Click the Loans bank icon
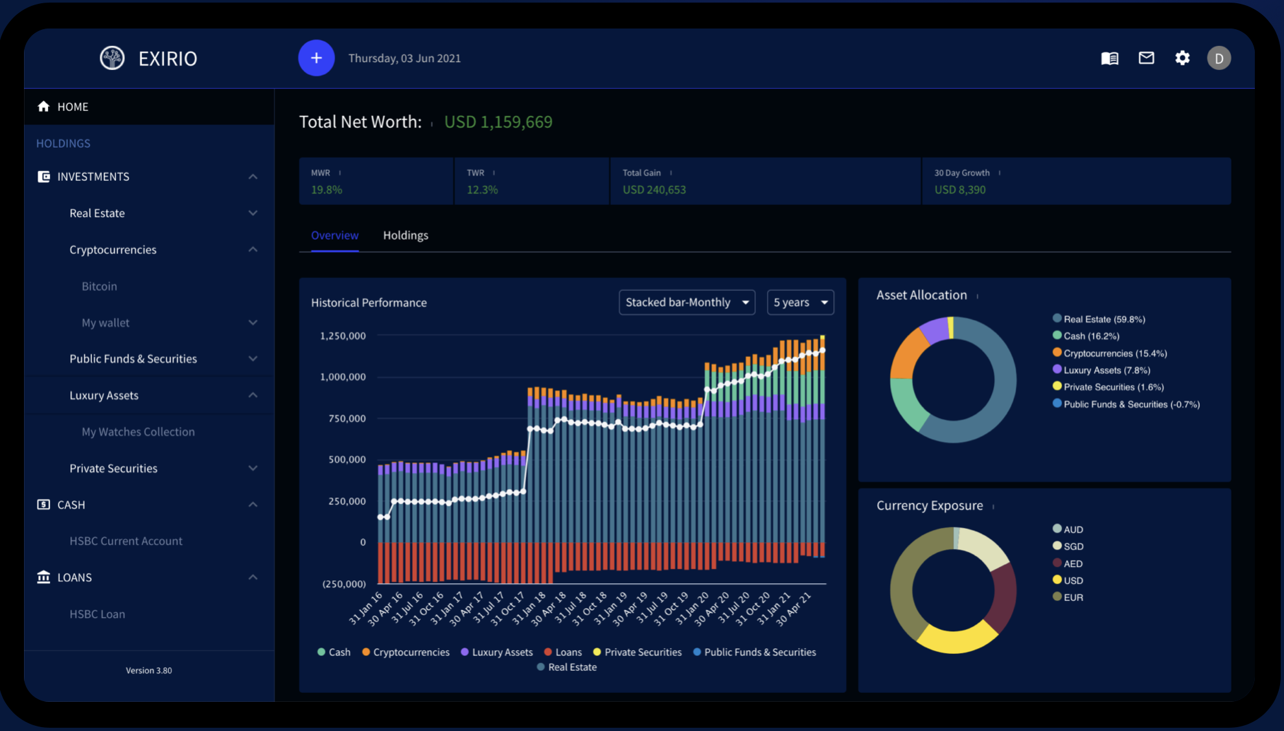This screenshot has width=1284, height=731. click(43, 577)
